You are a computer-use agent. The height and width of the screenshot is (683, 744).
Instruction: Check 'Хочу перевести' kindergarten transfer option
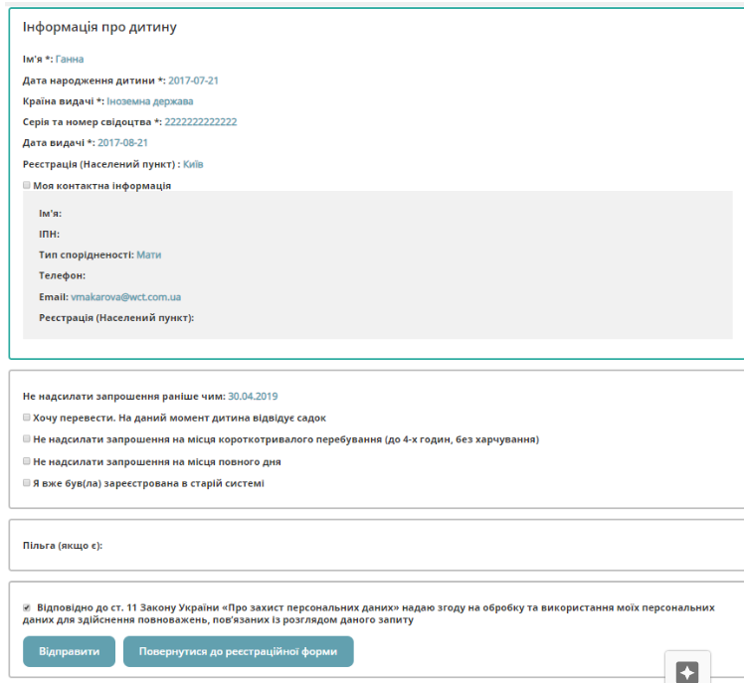[26, 419]
